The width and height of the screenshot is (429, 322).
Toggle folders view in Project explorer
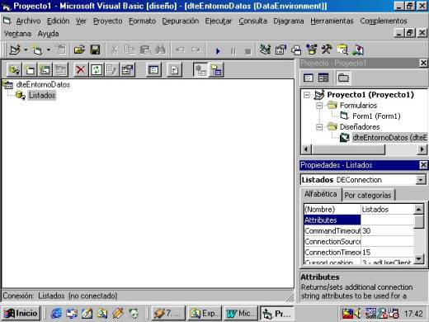(x=343, y=78)
